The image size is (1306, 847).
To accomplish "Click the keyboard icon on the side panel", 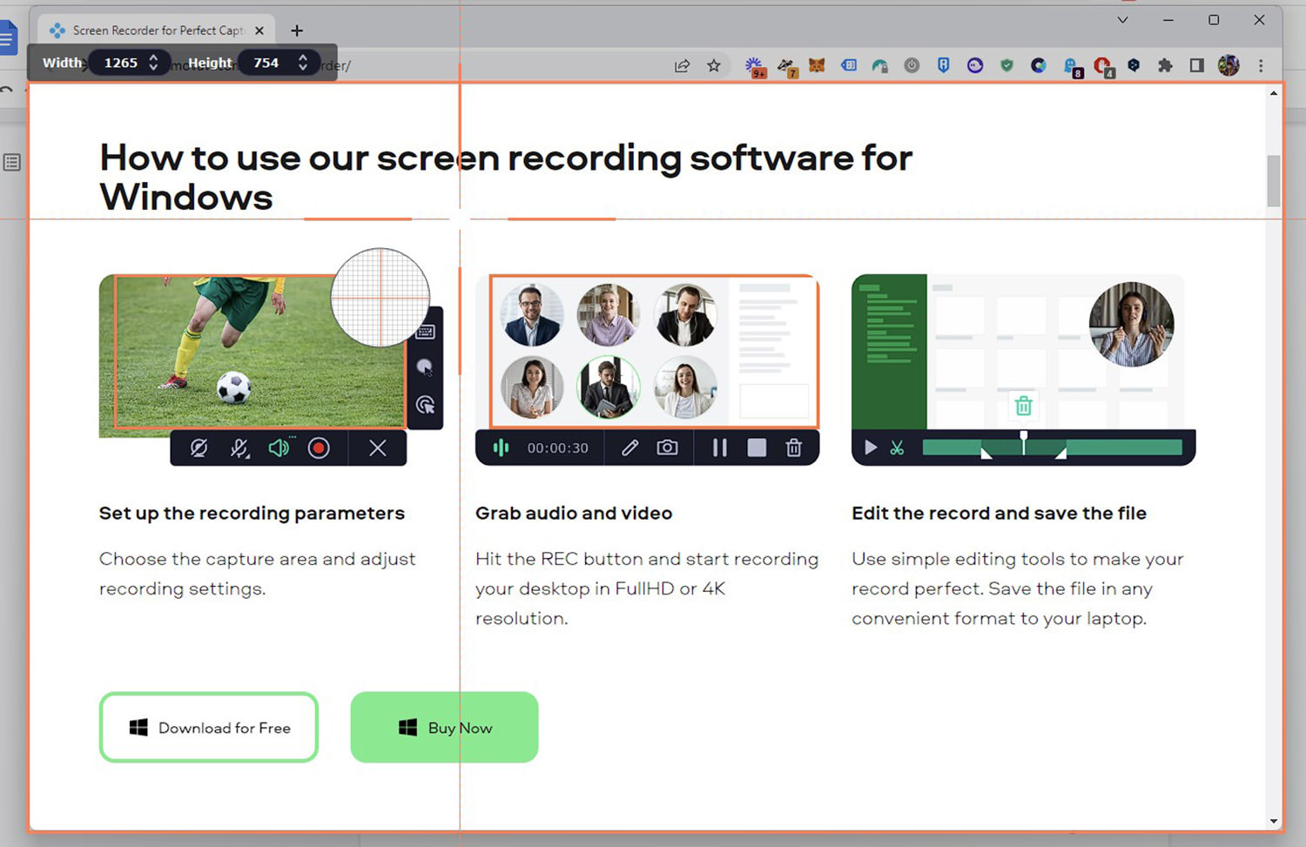I will coord(426,331).
